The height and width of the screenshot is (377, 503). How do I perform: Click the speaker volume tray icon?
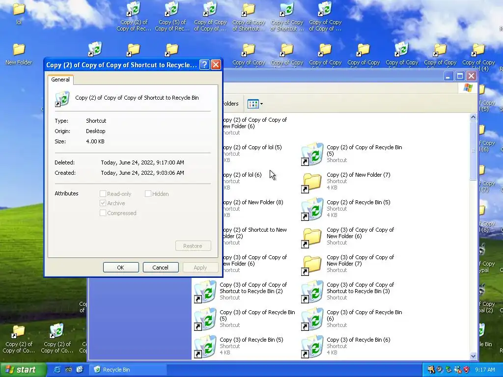[440, 370]
